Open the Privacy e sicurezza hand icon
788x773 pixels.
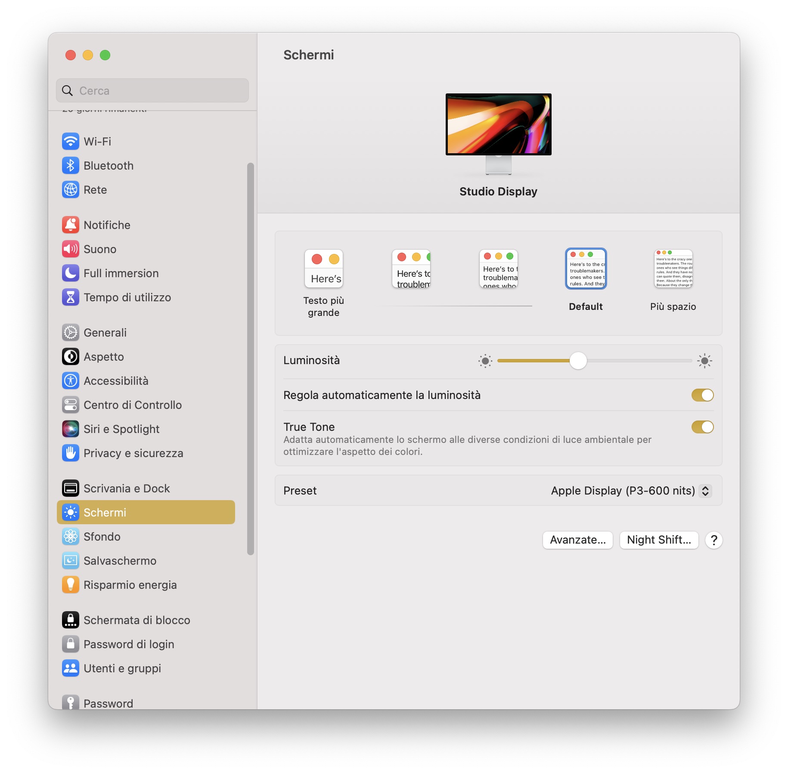pos(70,453)
